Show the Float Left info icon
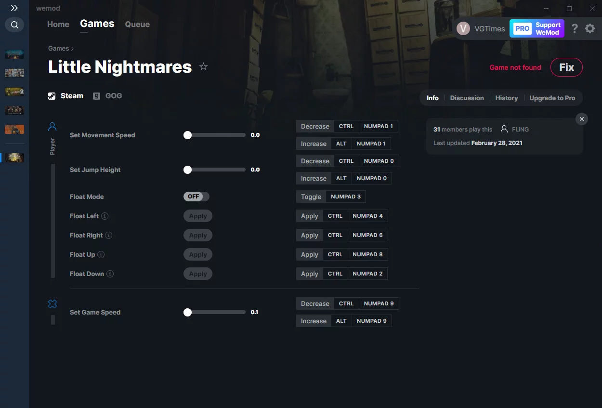This screenshot has width=602, height=408. pos(105,216)
